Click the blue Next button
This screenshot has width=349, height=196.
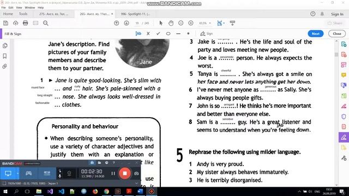pos(316,34)
